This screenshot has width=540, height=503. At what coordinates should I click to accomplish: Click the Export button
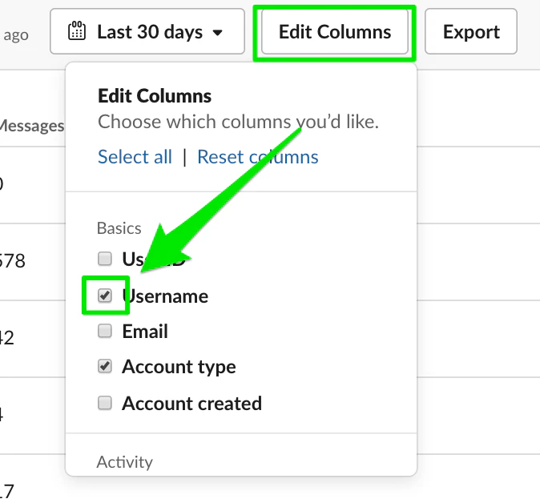pos(471,32)
